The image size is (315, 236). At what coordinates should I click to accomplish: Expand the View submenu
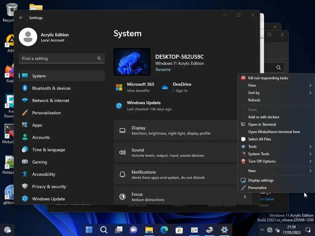276,85
